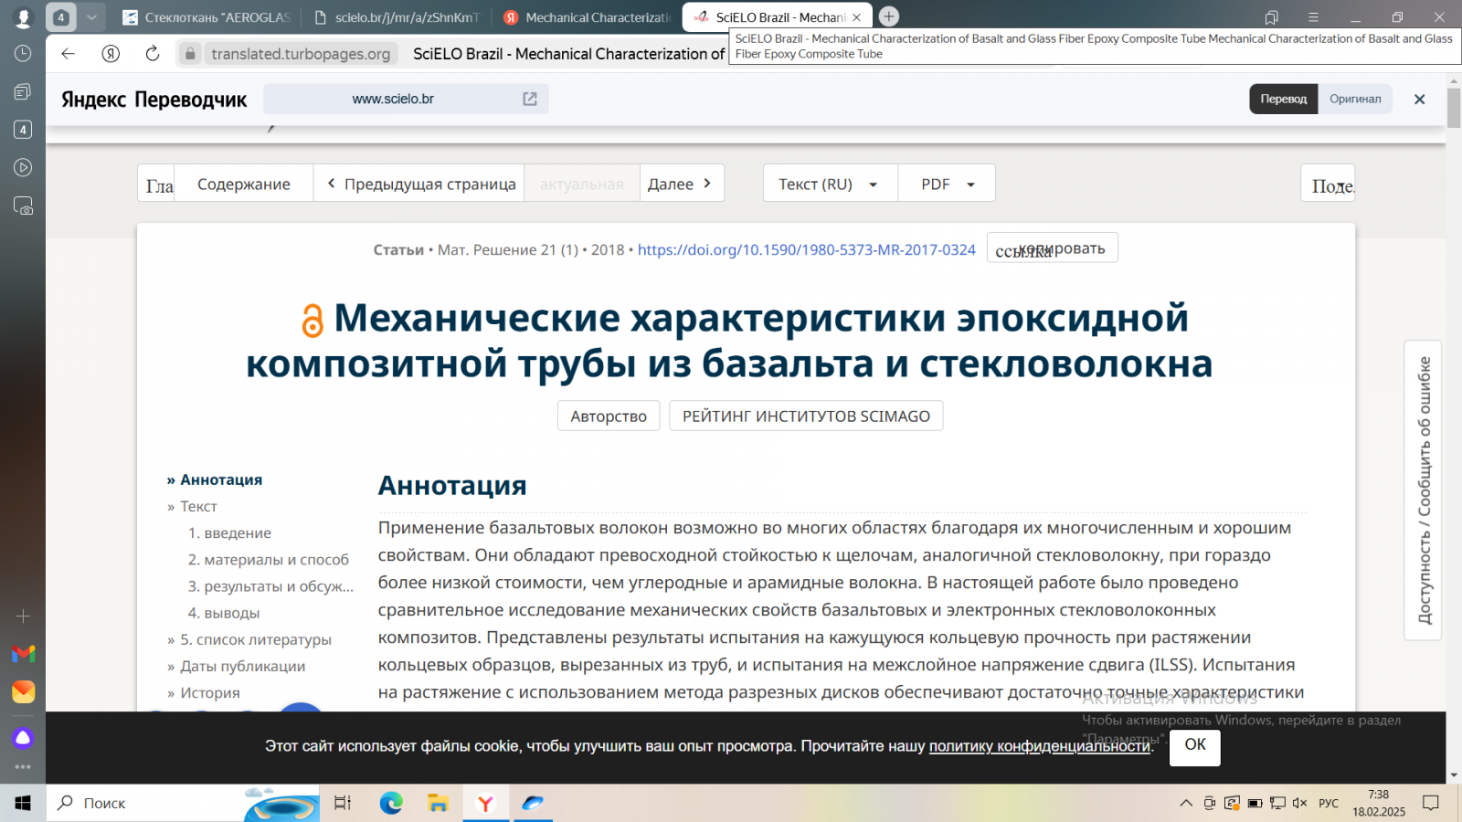
Task: Open browsing history clock icon in sidebar
Action: (23, 54)
